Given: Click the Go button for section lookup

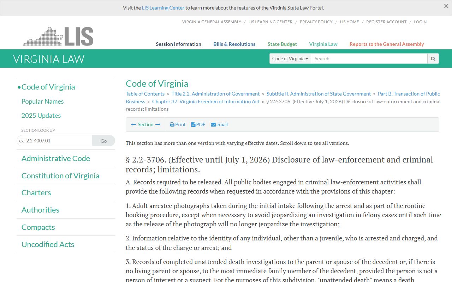Looking at the screenshot, I should 103,141.
